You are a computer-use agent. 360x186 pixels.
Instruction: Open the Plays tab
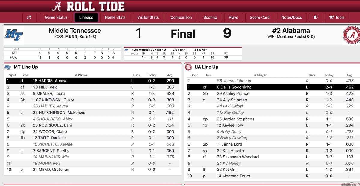click(x=233, y=17)
